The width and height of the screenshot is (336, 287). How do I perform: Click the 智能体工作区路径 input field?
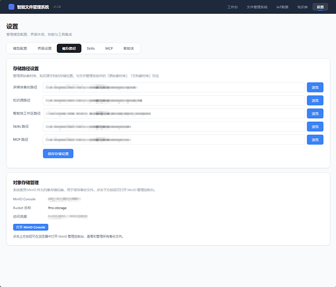174,114
